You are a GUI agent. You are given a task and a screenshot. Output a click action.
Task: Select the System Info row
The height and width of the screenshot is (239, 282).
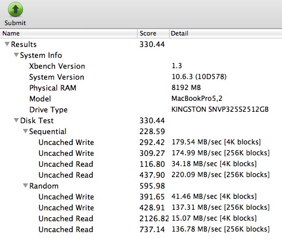pyautogui.click(x=141, y=55)
